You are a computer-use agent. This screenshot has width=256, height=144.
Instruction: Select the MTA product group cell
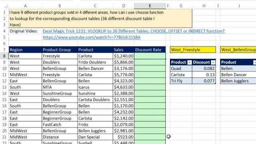pos(60,87)
